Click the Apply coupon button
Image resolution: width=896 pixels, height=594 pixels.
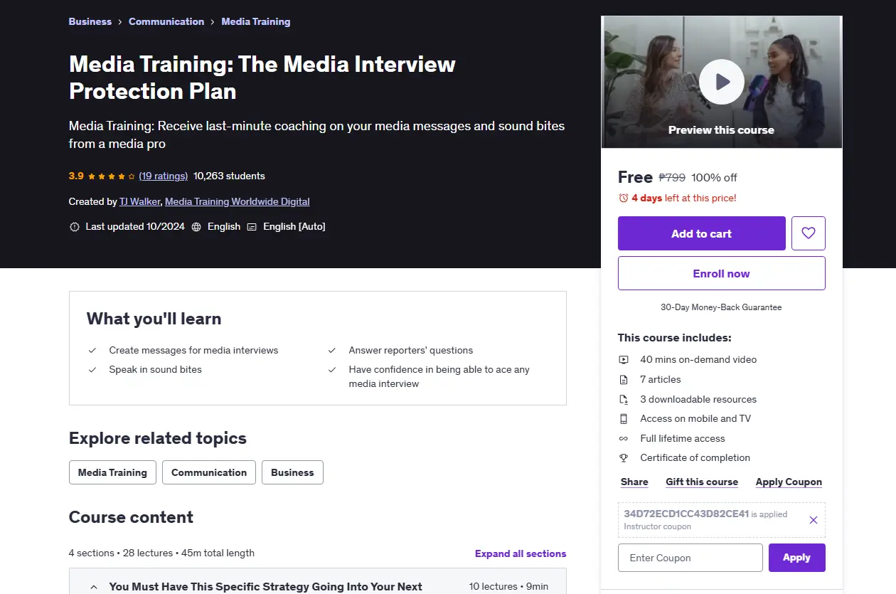pos(796,558)
